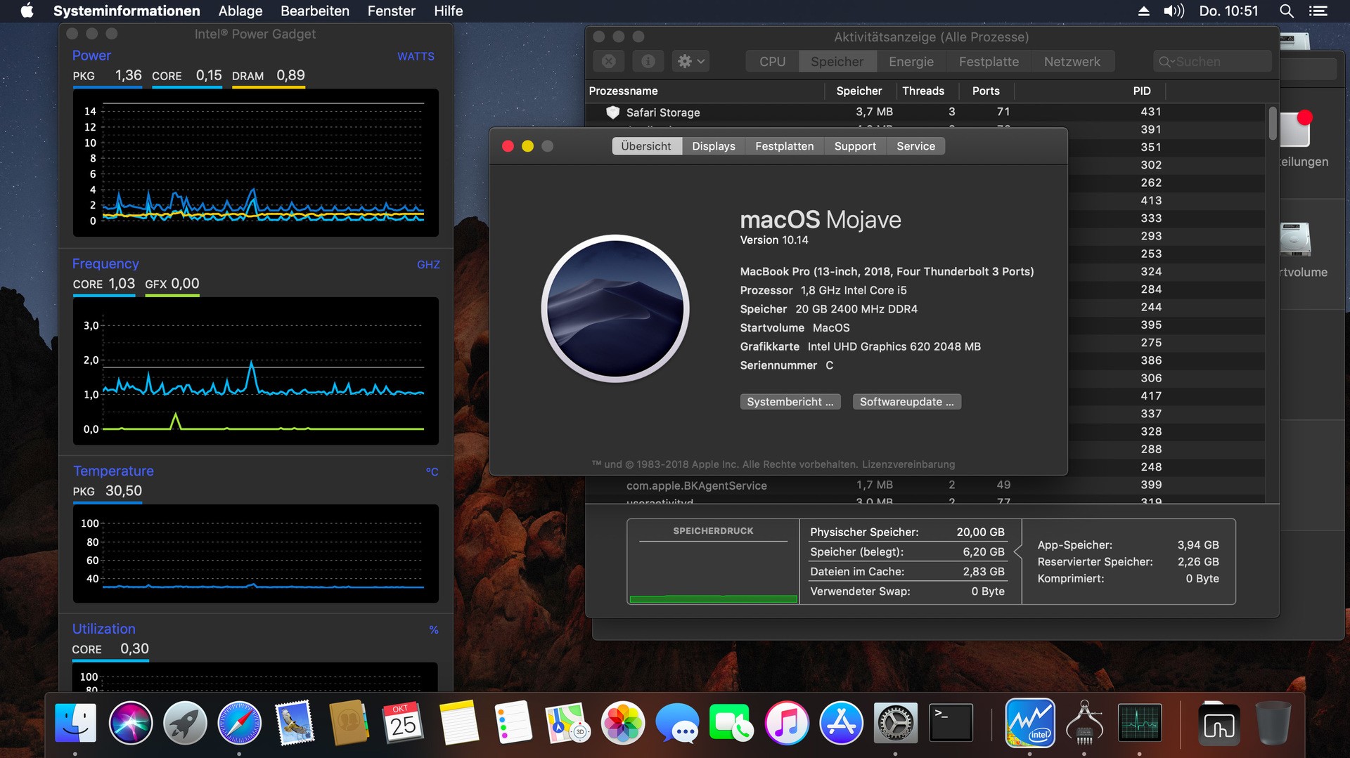Viewport: 1350px width, 758px height.
Task: Open the App Store dock icon
Action: (x=841, y=723)
